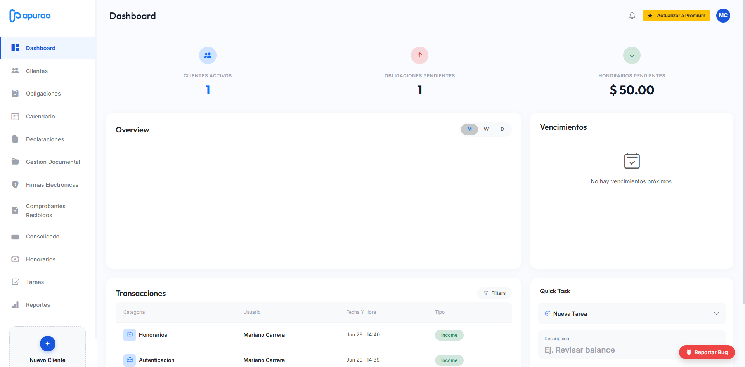
Task: Click the Fecha Y Hora column header
Action: coord(361,312)
